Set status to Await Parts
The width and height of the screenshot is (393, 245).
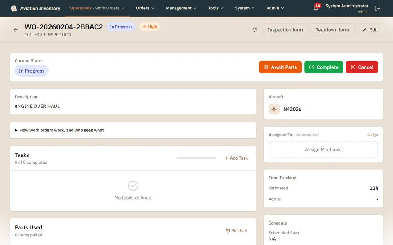pyautogui.click(x=280, y=67)
